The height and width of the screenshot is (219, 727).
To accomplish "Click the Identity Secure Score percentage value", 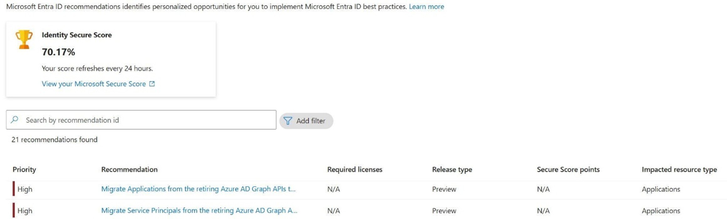I will [x=58, y=52].
